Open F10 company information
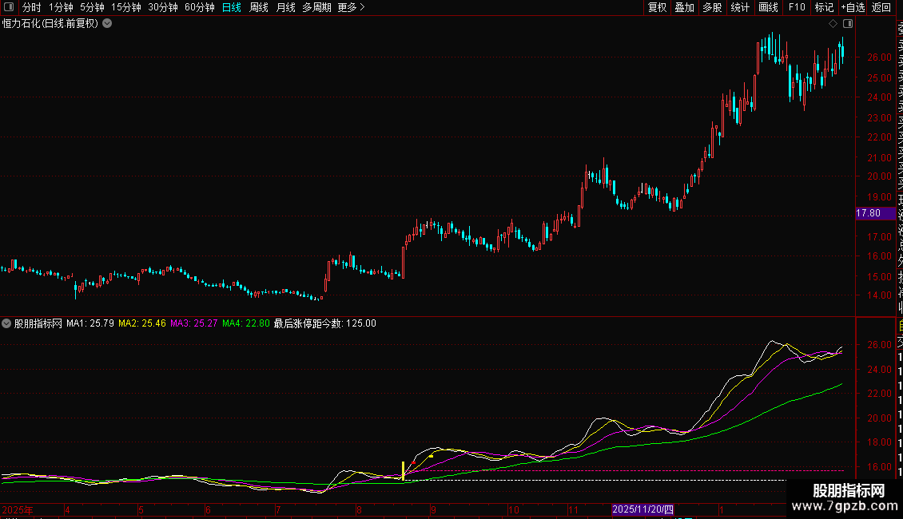This screenshot has width=903, height=519. pyautogui.click(x=797, y=7)
